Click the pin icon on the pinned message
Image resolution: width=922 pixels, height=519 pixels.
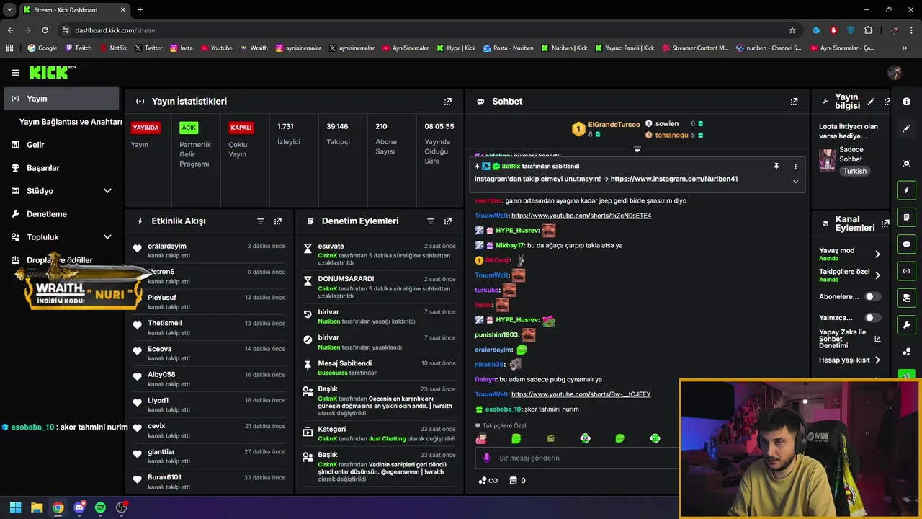[776, 167]
